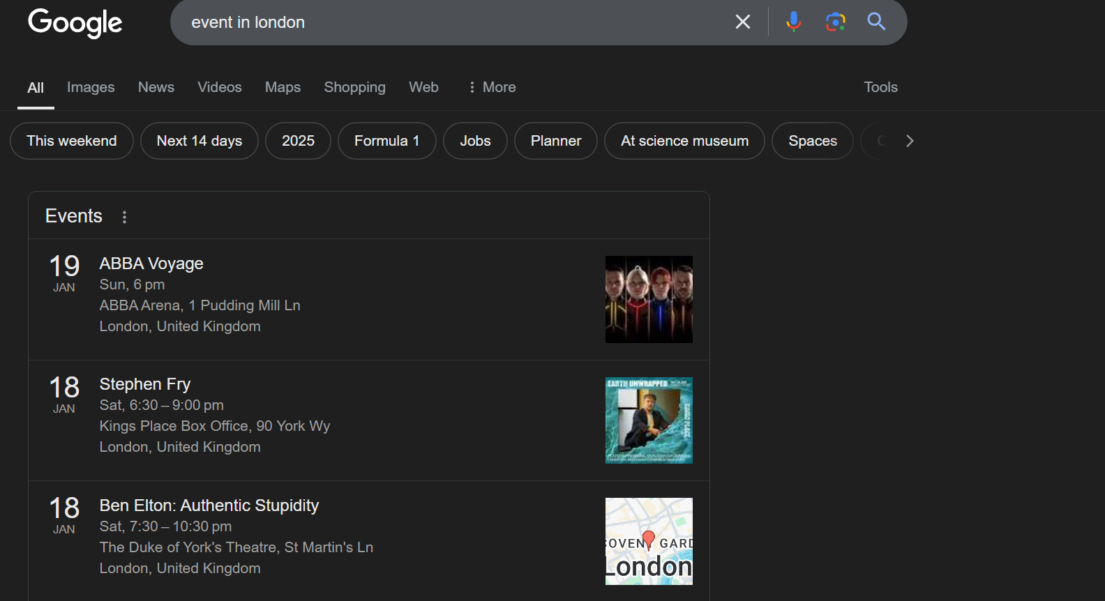Click The Duke of York's Theatre address
Viewport: 1105px width, 601px height.
[x=236, y=547]
